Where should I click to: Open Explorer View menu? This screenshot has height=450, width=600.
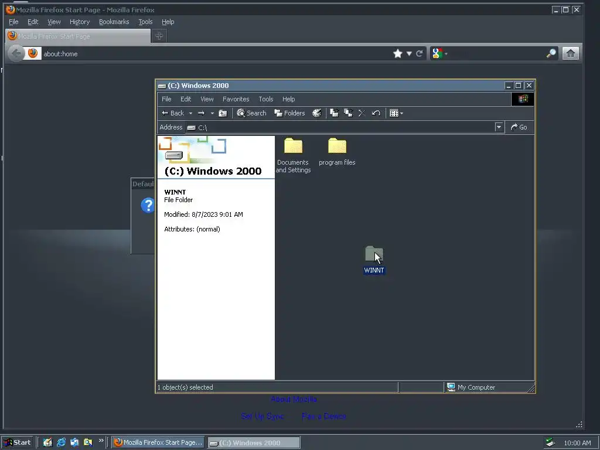207,99
